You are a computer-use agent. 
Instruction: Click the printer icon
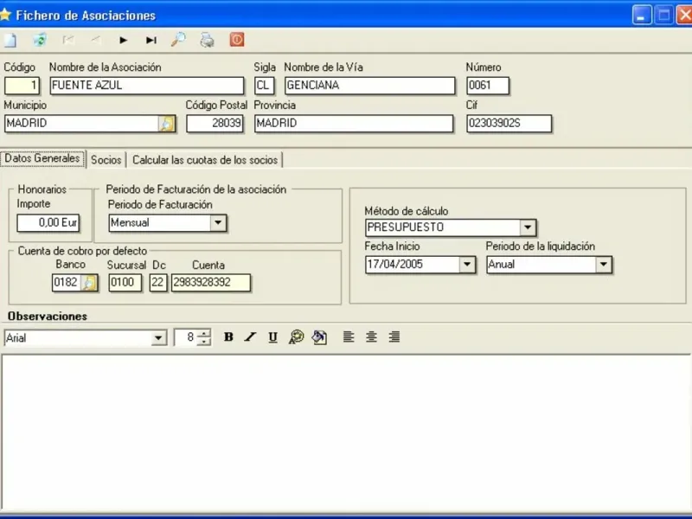pos(207,40)
